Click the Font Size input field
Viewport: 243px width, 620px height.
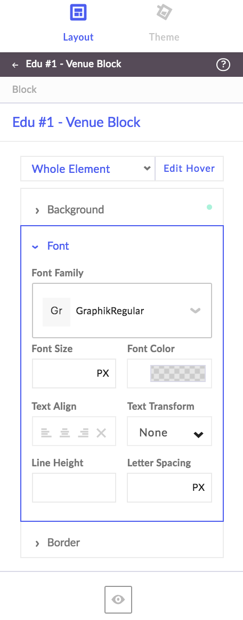click(74, 373)
